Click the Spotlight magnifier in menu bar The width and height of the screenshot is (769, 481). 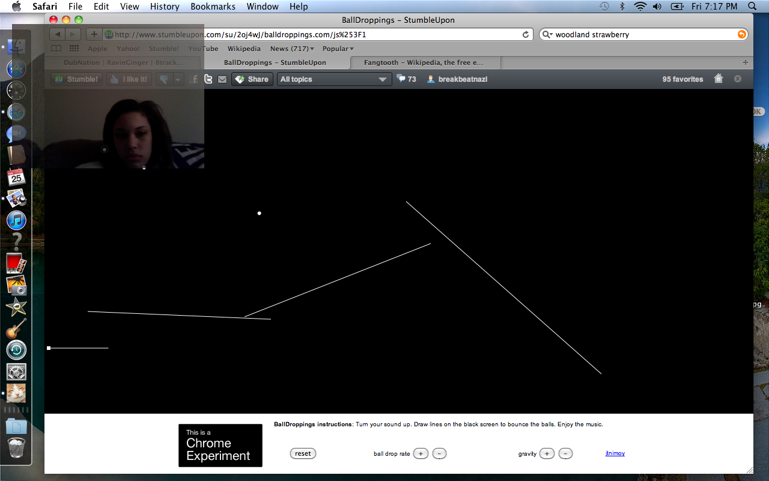pos(752,7)
